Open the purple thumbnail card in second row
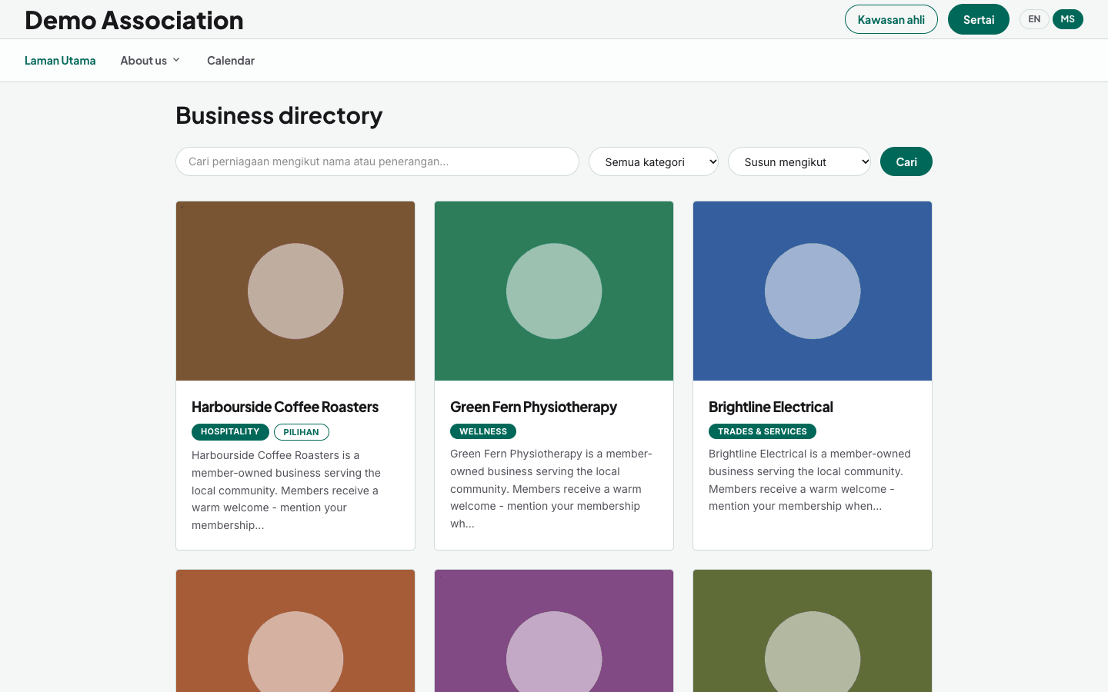Image resolution: width=1108 pixels, height=692 pixels. pyautogui.click(x=554, y=630)
